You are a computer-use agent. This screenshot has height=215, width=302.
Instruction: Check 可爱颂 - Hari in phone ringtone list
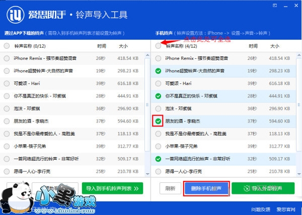tap(158, 83)
